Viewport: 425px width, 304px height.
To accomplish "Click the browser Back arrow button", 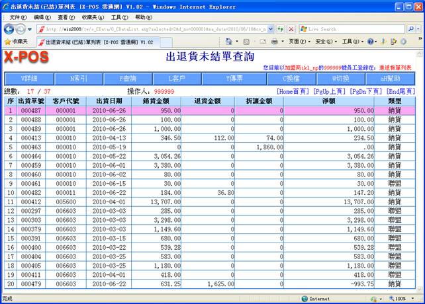I will pos(10,29).
